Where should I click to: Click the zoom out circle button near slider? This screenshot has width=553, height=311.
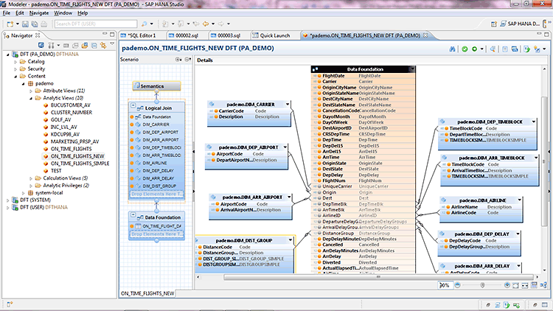coord(457,285)
